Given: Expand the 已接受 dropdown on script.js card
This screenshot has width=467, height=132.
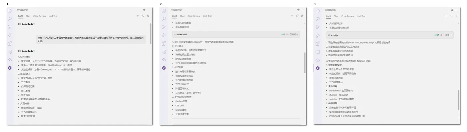Looking at the screenshot, I should click(448, 35).
